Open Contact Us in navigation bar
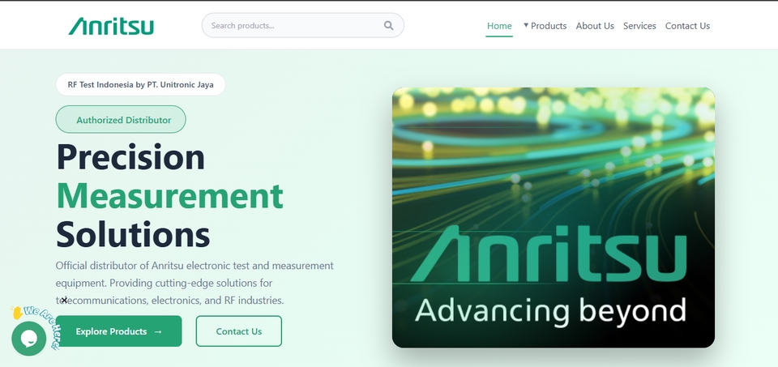 (x=687, y=26)
